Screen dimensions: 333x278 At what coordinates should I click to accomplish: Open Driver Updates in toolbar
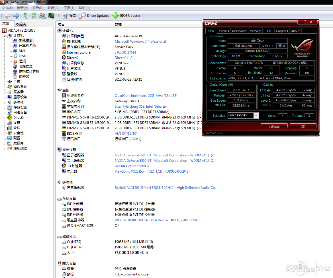pos(94,16)
